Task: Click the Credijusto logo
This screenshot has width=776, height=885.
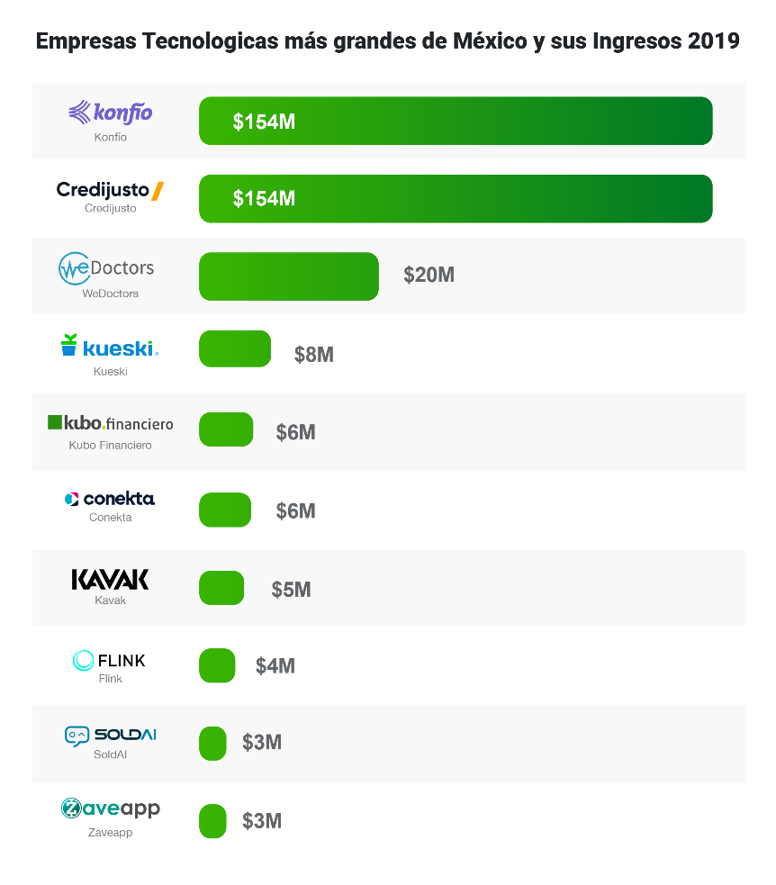Action: point(110,190)
